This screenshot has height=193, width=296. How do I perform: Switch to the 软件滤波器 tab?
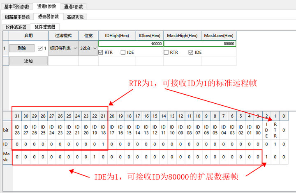point(16,27)
